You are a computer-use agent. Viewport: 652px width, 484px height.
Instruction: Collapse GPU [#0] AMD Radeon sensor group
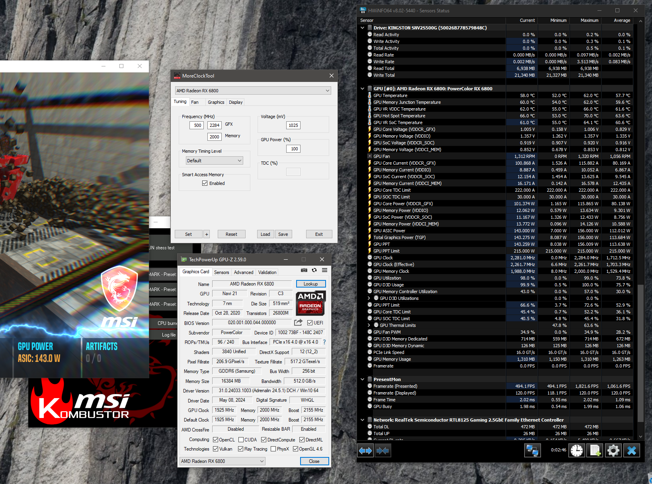click(362, 89)
